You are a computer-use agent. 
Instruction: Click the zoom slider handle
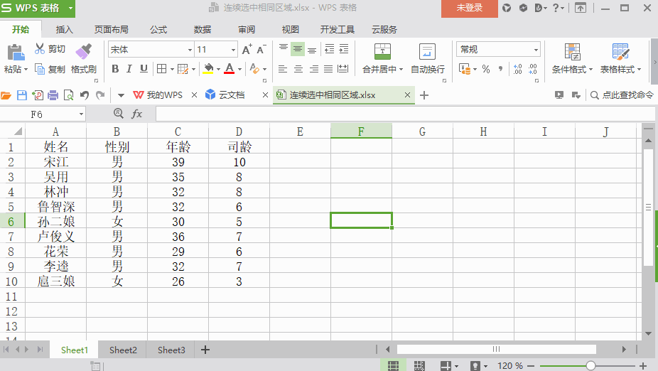coord(590,365)
